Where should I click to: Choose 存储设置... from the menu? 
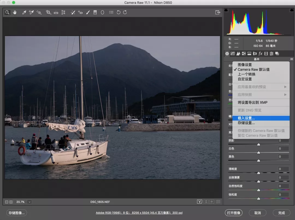tap(246, 123)
